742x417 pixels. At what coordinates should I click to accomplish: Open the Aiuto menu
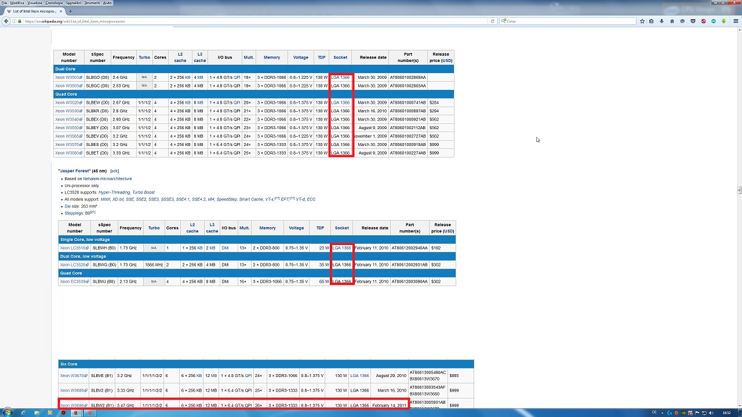[x=107, y=3]
